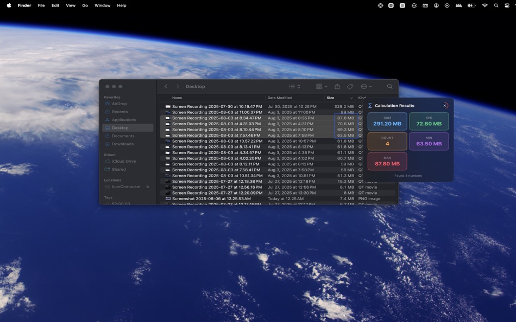The image size is (516, 322).
Task: Toggle sort order chevron on Size column
Action: (351, 98)
